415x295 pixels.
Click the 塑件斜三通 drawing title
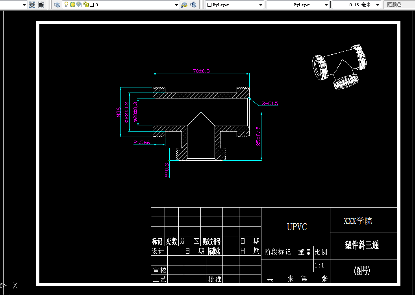click(x=361, y=245)
